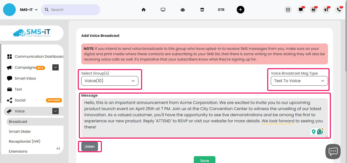Click the fax/printer notification icon

tap(313, 9)
